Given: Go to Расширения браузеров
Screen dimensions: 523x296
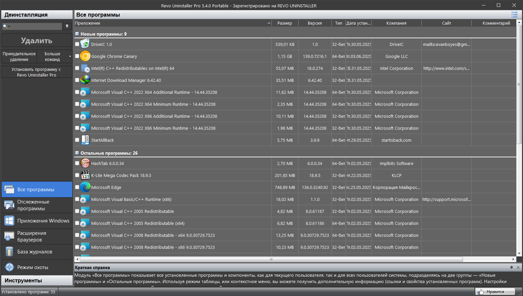Looking at the screenshot, I should click(37, 236).
